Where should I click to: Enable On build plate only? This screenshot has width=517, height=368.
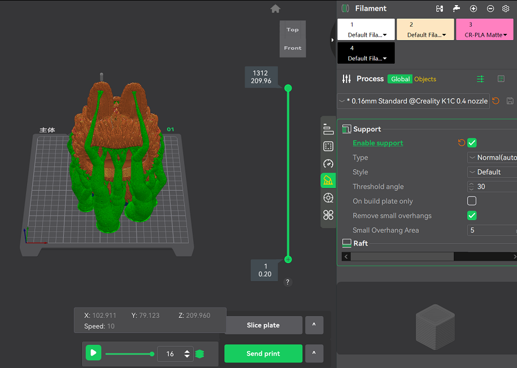472,200
